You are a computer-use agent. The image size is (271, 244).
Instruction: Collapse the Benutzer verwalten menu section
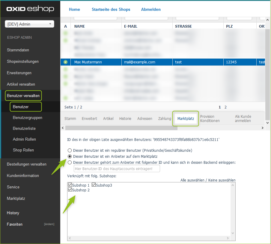coord(23,96)
